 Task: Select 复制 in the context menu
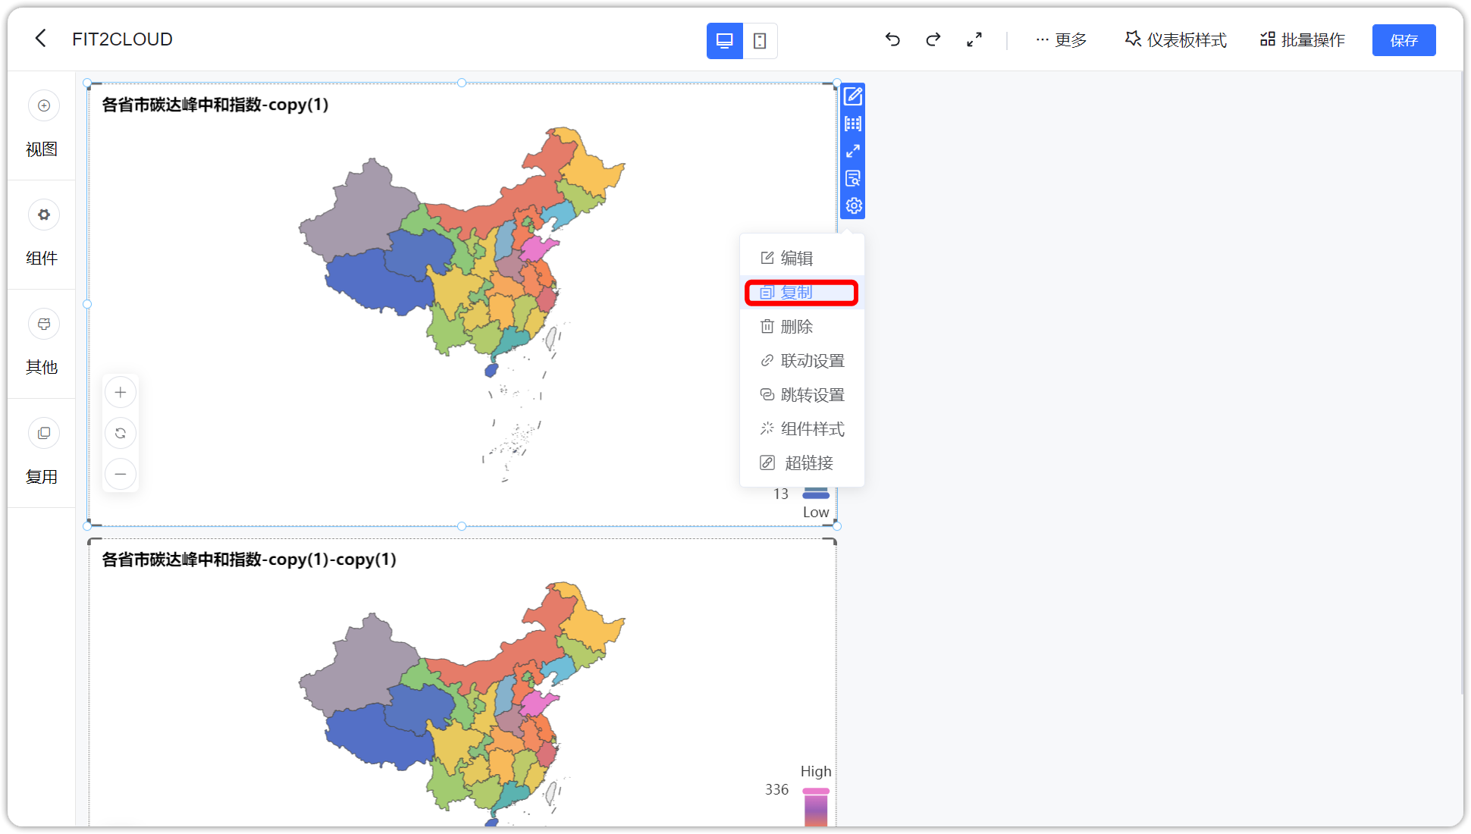[802, 292]
